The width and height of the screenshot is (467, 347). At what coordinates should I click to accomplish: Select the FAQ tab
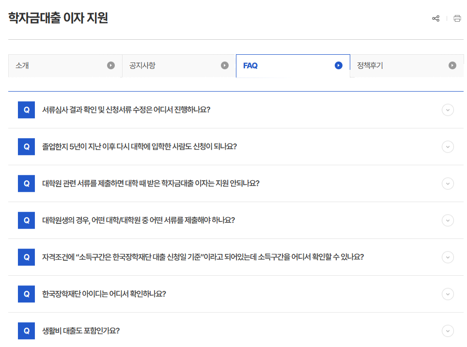293,65
